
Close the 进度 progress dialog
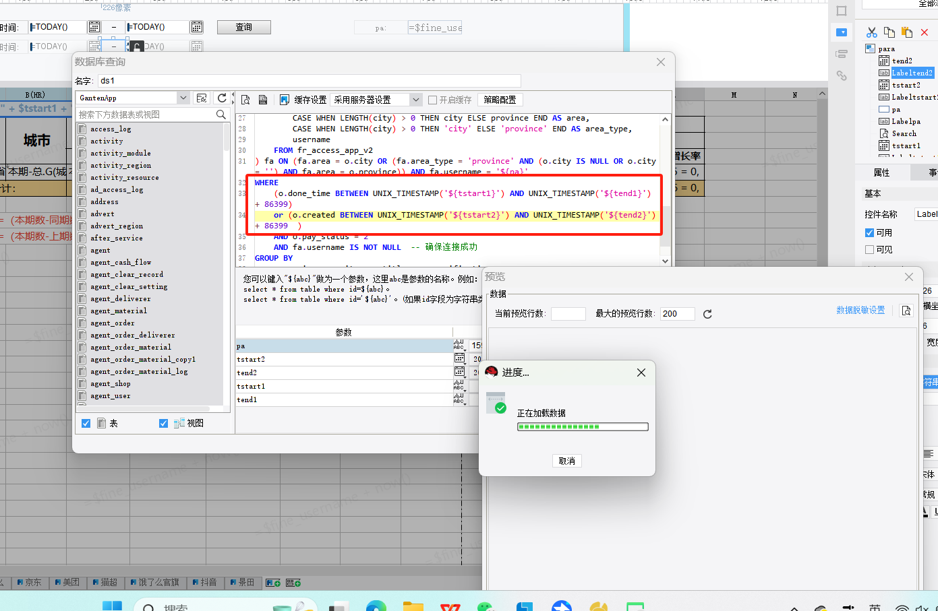point(641,373)
